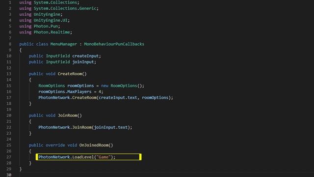Click 'roomOptions.MaxPlayers' on line 16
Screen dimensions: 314x177
(65, 92)
